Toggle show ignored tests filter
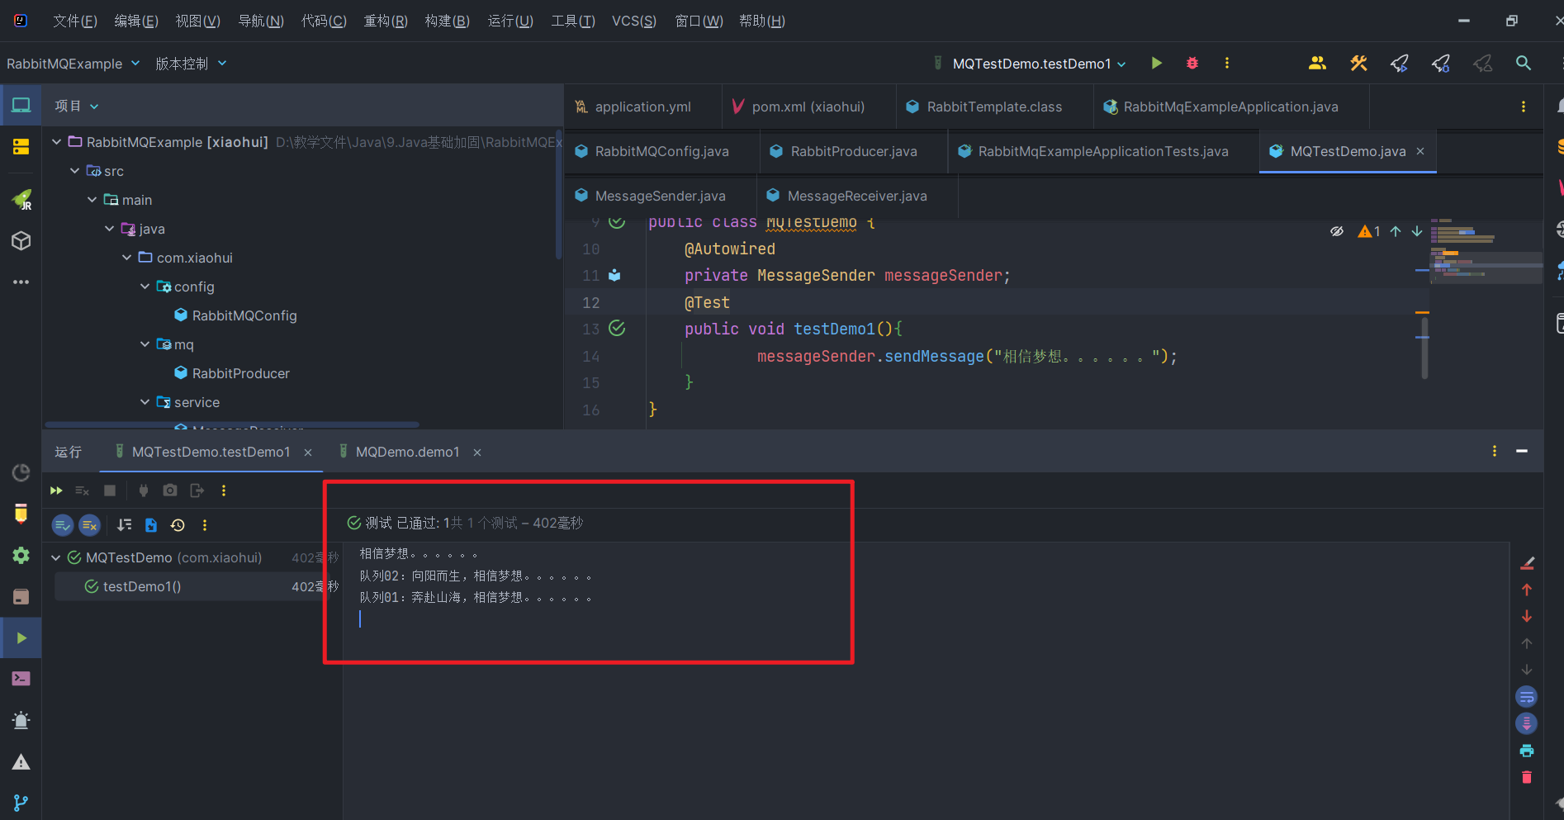The height and width of the screenshot is (820, 1564). pyautogui.click(x=90, y=525)
